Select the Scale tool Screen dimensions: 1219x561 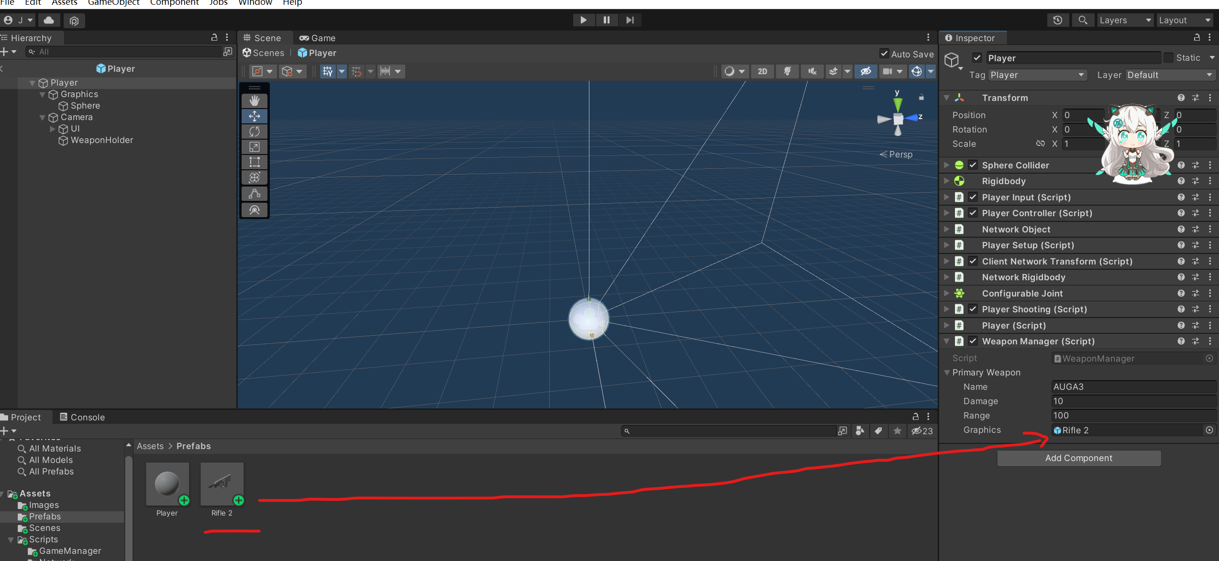[255, 146]
